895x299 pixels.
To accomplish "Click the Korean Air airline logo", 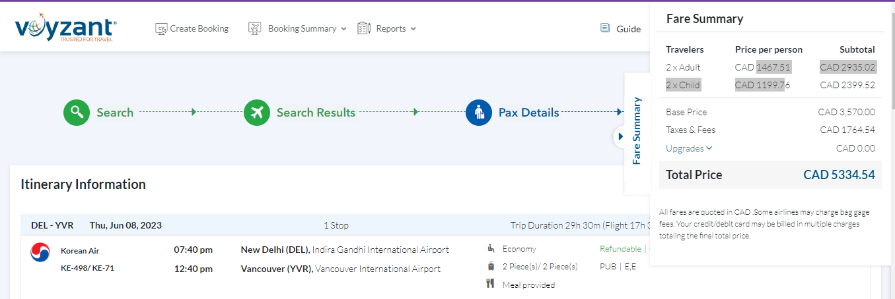I will tap(40, 252).
